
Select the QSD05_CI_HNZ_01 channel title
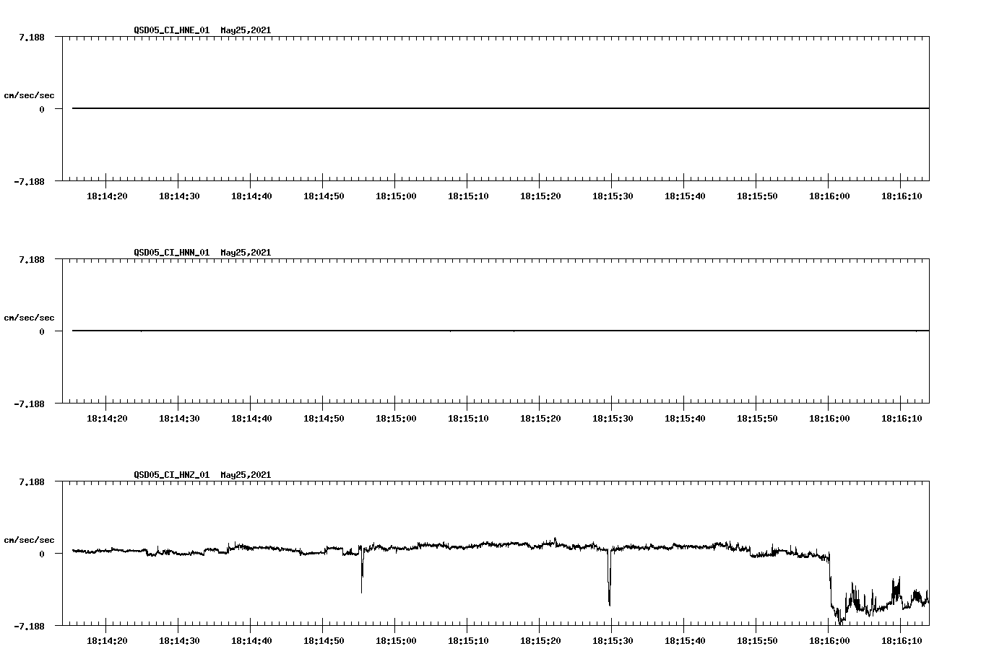pos(173,475)
